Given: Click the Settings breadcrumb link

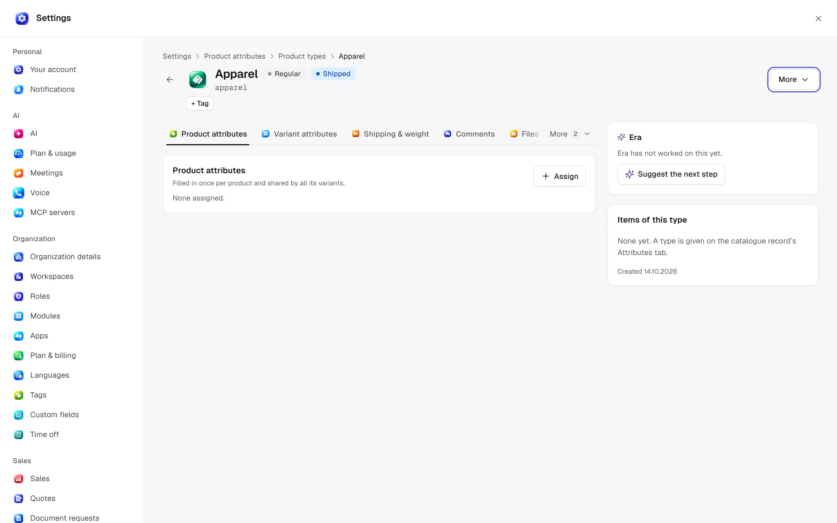Looking at the screenshot, I should pos(177,56).
